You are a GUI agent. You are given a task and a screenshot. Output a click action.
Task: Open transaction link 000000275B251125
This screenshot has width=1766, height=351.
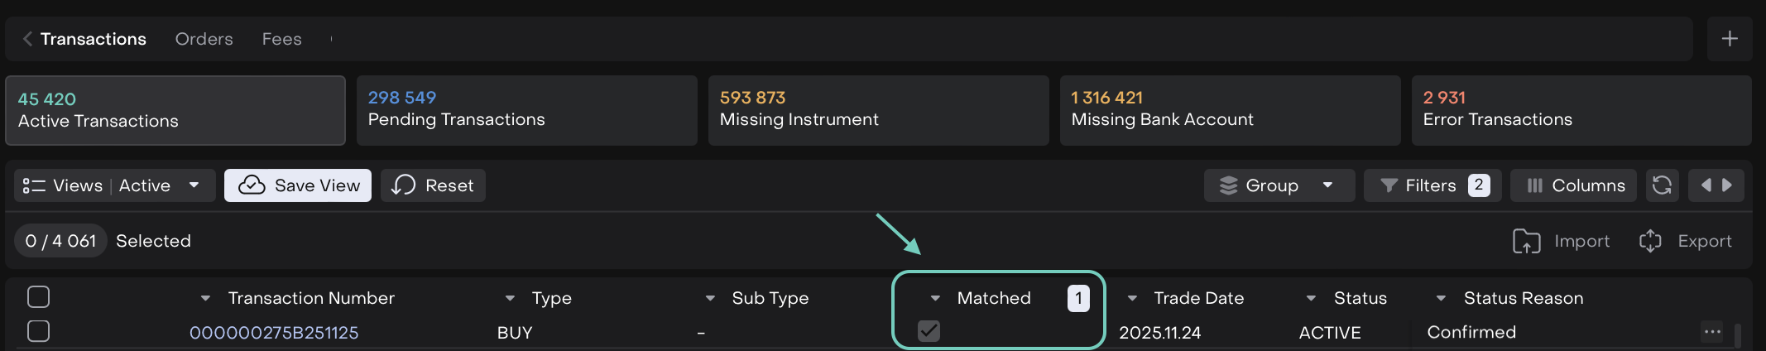tap(274, 333)
